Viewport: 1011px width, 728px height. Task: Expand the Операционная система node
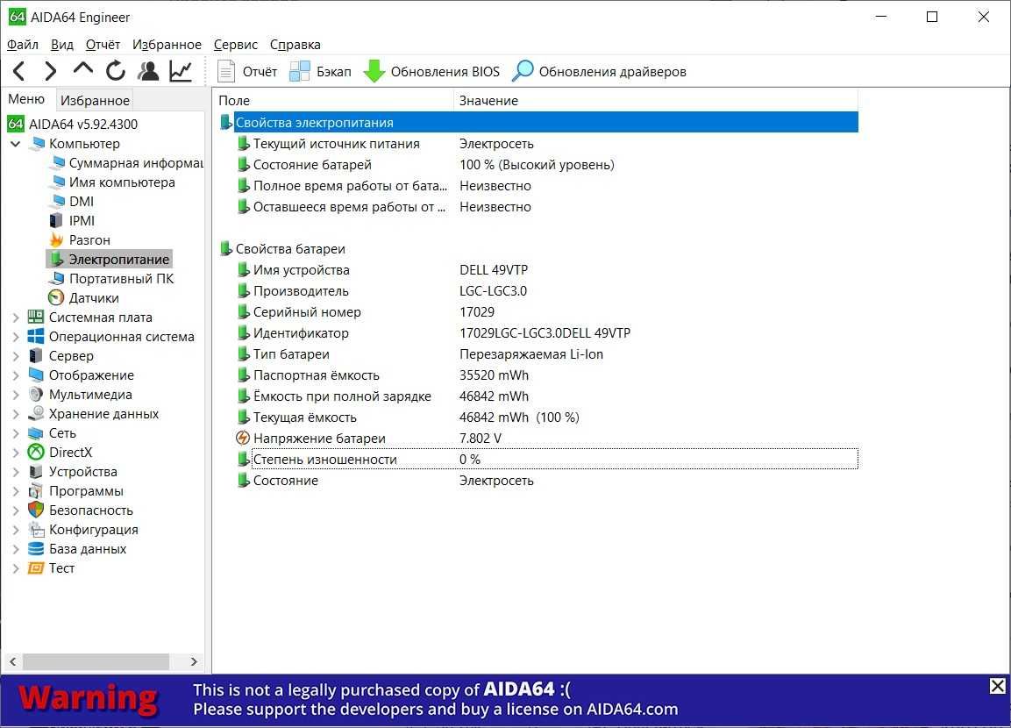16,337
